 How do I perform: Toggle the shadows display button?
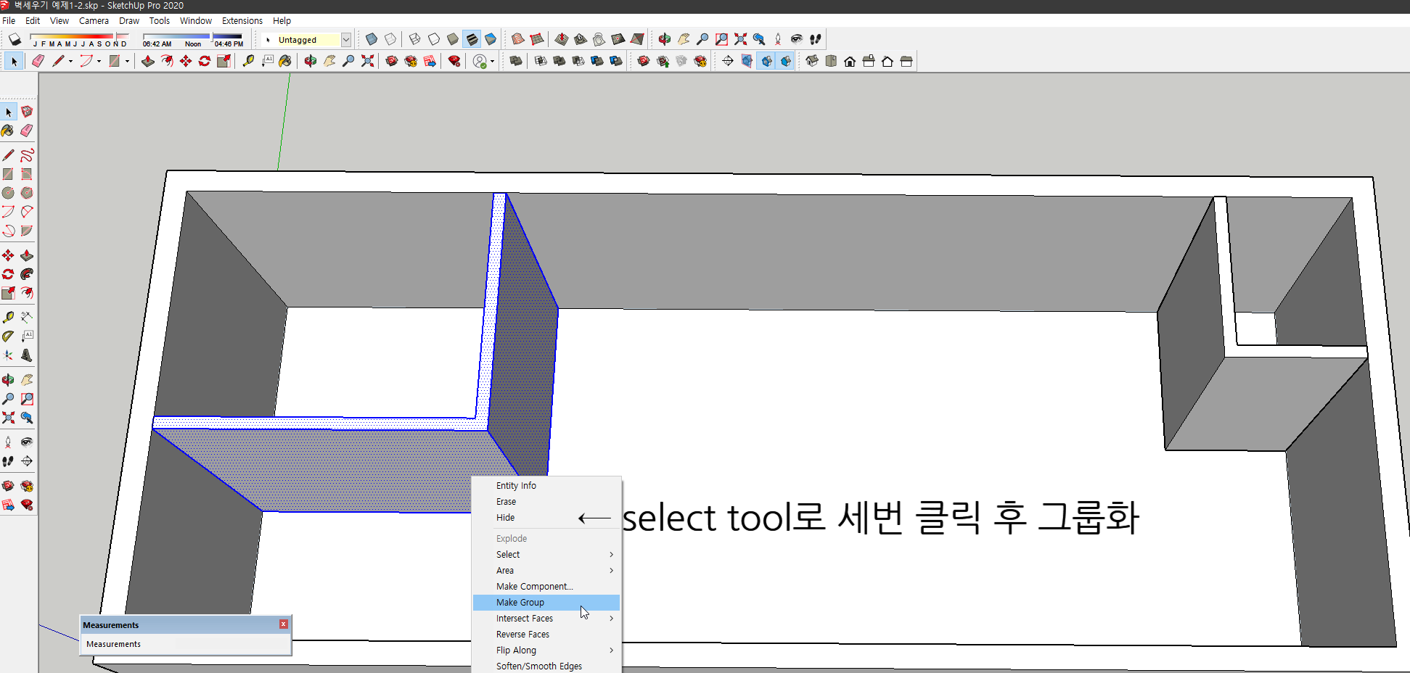[x=15, y=39]
